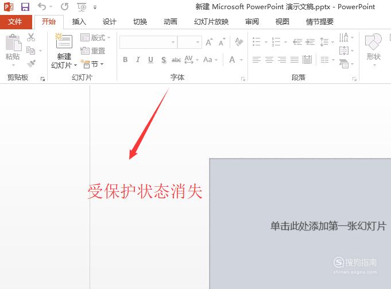This screenshot has width=391, height=289.
Task: Save the presentation with the floppy disk icon
Action: (x=25, y=7)
